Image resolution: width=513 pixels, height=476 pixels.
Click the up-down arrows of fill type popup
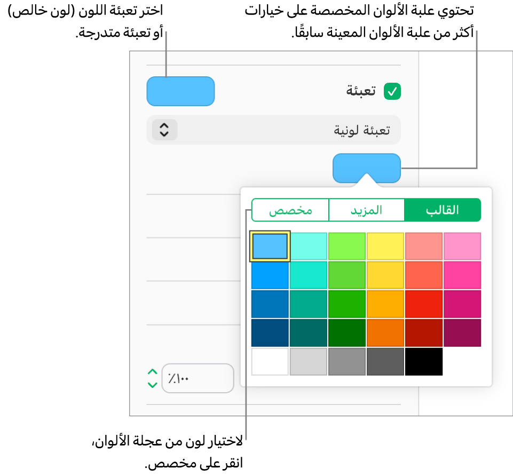click(164, 130)
